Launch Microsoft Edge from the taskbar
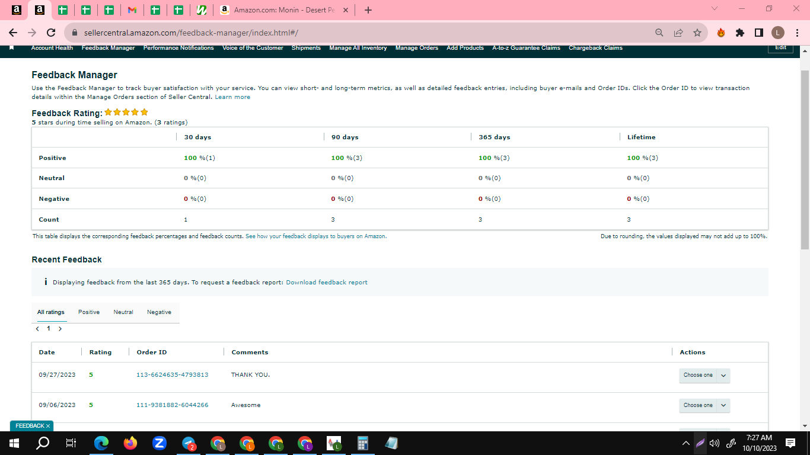Screen dimensions: 810x455 [x=102, y=443]
